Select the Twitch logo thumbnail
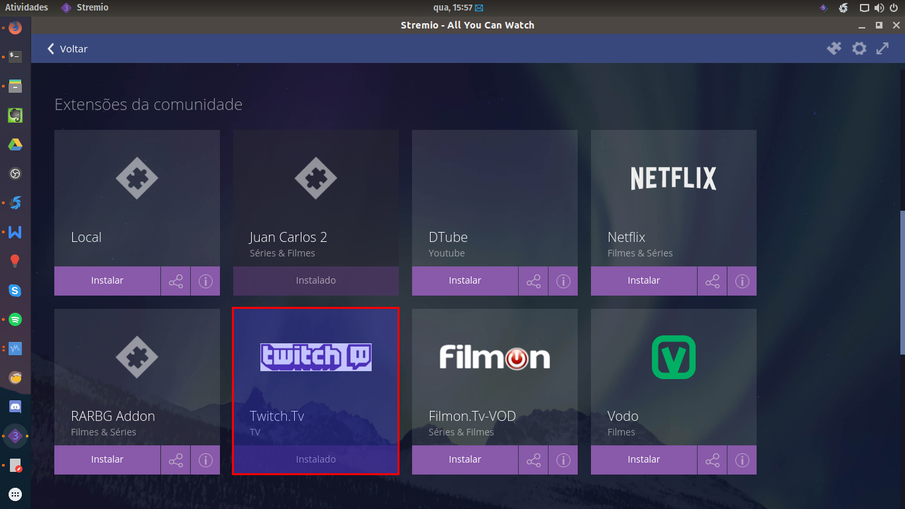905x509 pixels. coord(316,357)
